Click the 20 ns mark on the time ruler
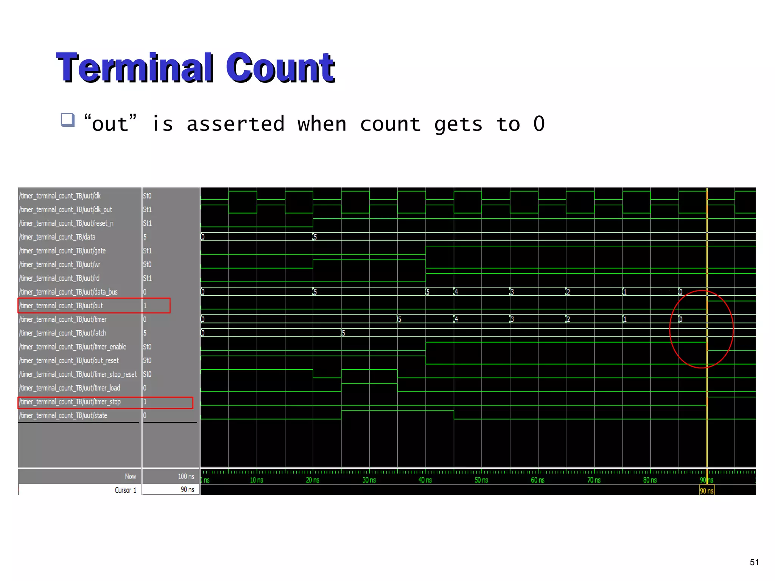 (x=313, y=480)
